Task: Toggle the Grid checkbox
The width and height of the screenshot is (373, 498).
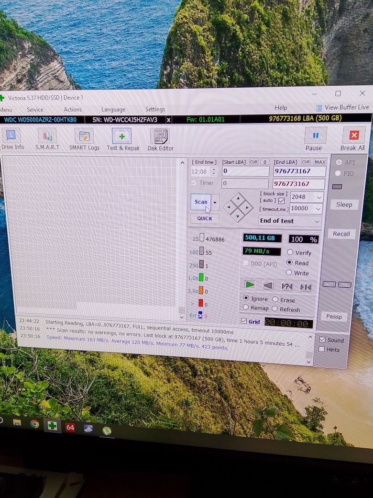Action: [243, 321]
